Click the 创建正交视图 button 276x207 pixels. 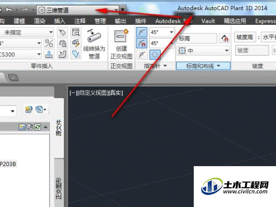pos(121,44)
